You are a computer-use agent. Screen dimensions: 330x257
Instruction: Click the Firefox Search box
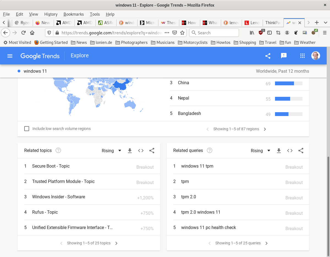pyautogui.click(x=214, y=33)
